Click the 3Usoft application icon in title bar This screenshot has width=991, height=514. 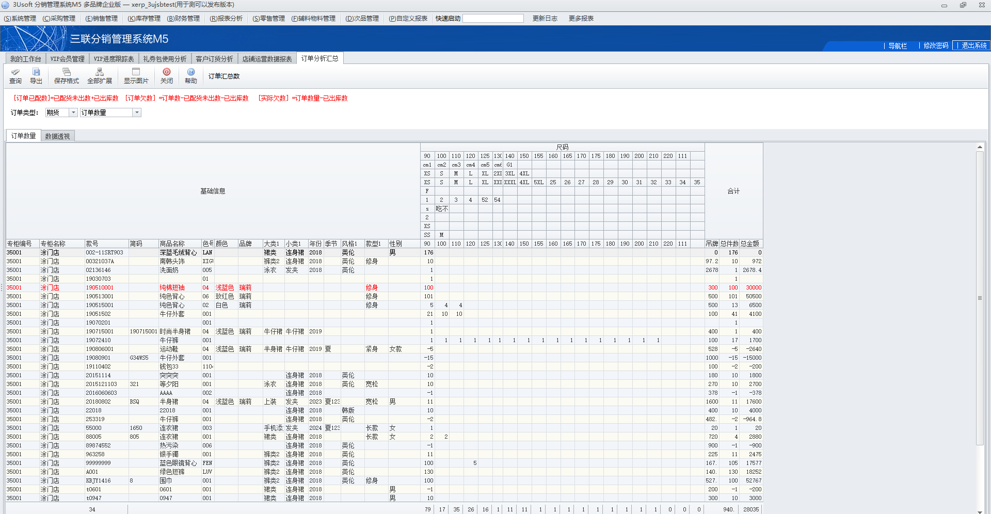coord(6,5)
